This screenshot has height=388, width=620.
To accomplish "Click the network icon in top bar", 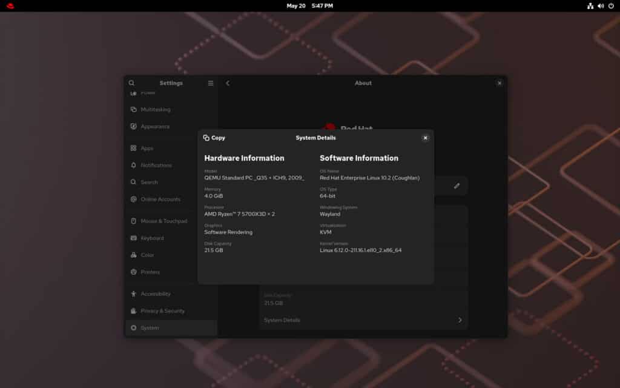I will (x=590, y=6).
